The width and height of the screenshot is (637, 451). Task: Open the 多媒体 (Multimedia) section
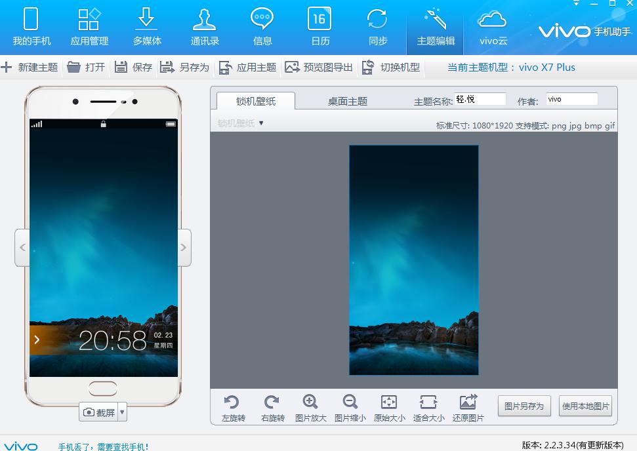pyautogui.click(x=146, y=26)
